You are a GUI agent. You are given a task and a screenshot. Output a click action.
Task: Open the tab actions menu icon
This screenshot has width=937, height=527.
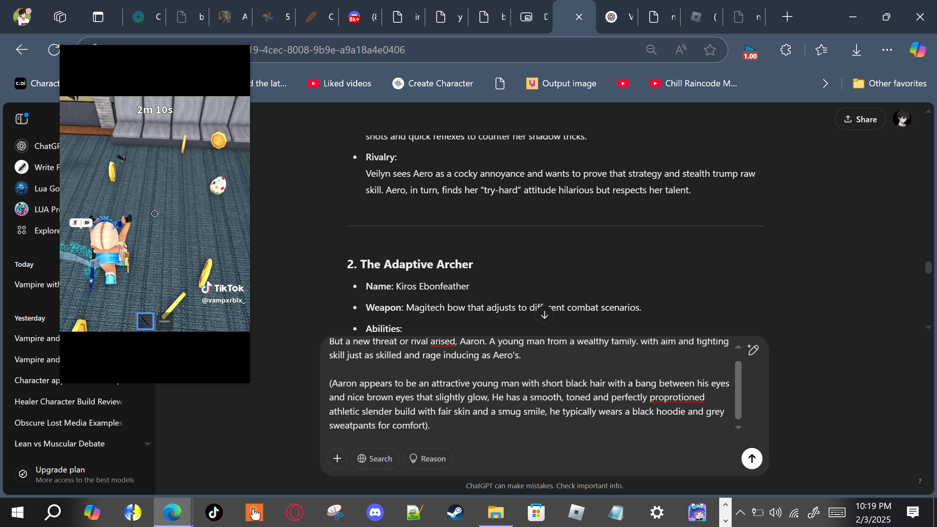pos(98,17)
